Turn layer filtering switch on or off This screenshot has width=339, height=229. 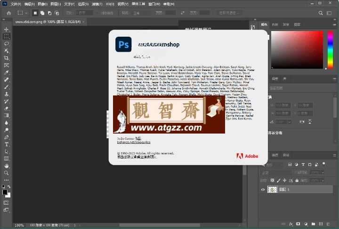pyautogui.click(x=323, y=164)
